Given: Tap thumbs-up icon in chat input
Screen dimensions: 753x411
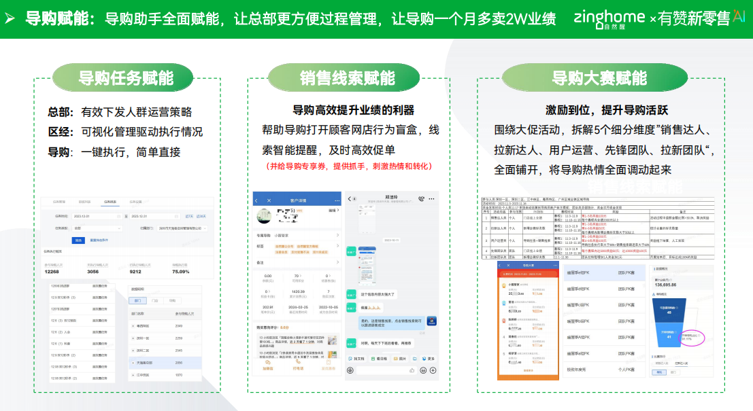Looking at the screenshot, I should (x=412, y=370).
